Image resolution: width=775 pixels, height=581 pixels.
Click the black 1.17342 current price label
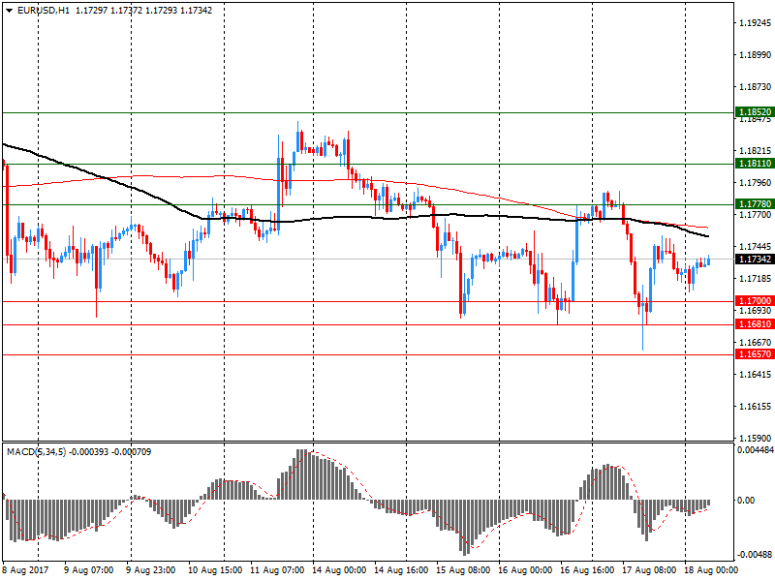pyautogui.click(x=755, y=260)
